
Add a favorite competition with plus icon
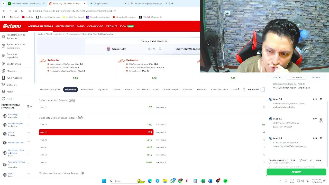(x=28, y=106)
